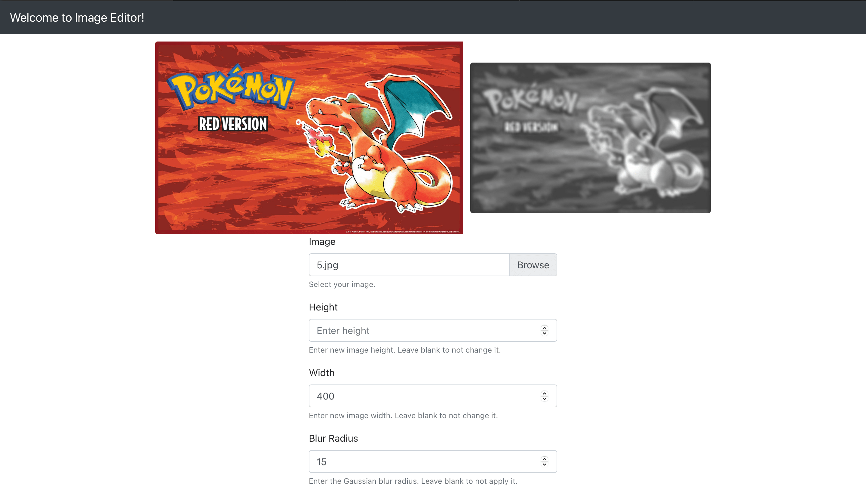Click the Welcome to Image Editor! title
Screen dimensions: 866x494
tap(77, 18)
